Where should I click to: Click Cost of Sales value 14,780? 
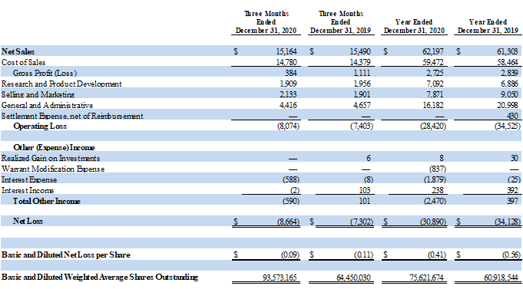[286, 62]
